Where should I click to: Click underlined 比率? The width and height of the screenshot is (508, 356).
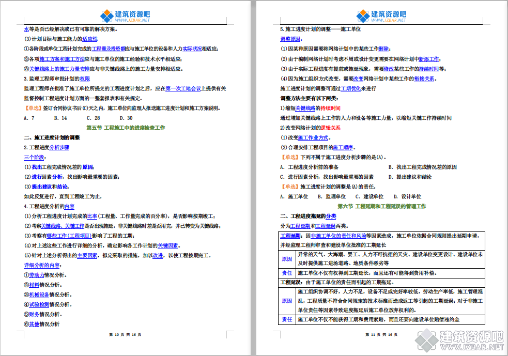tap(92, 216)
